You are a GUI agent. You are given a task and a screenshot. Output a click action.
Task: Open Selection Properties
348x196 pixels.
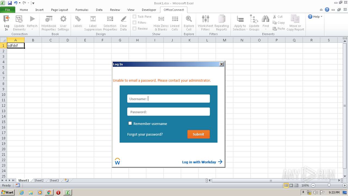tap(110, 19)
